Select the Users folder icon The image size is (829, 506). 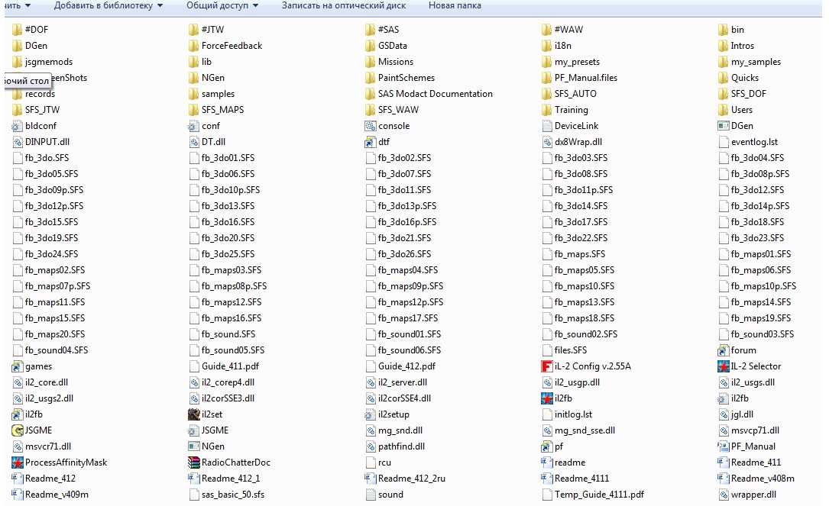tap(724, 110)
